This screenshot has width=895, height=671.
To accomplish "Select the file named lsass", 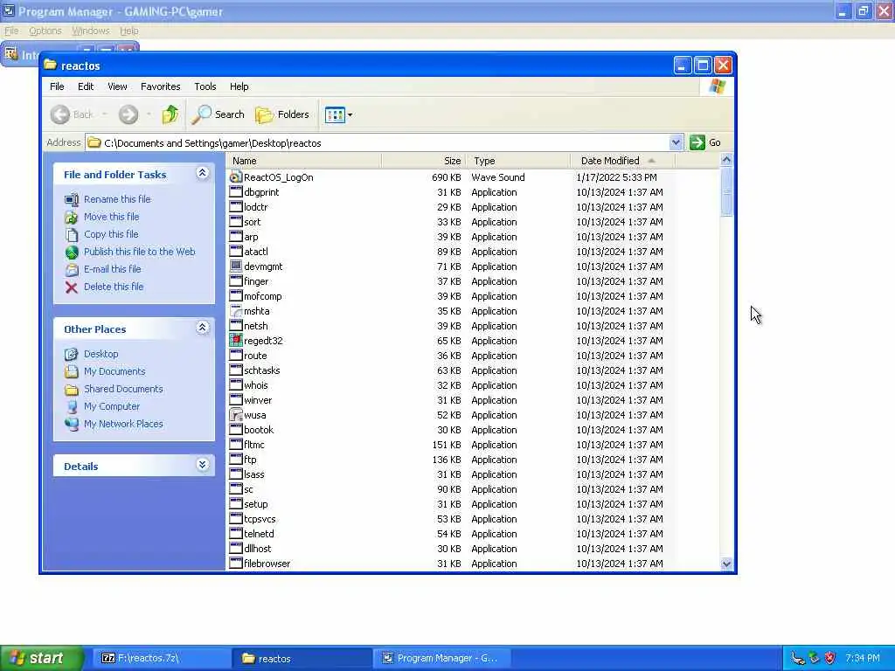I will pos(254,474).
